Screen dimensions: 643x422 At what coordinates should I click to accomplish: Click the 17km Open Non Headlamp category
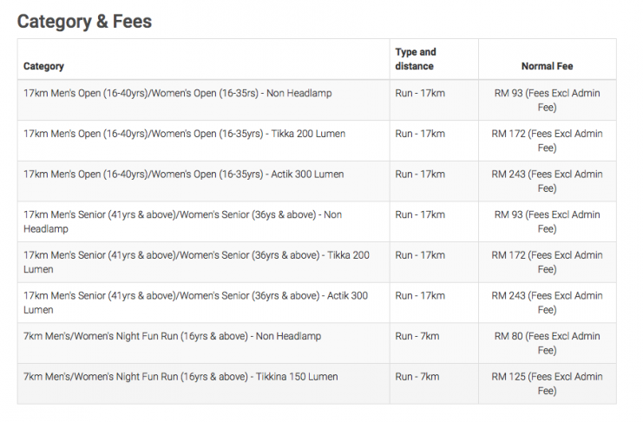[x=177, y=93]
